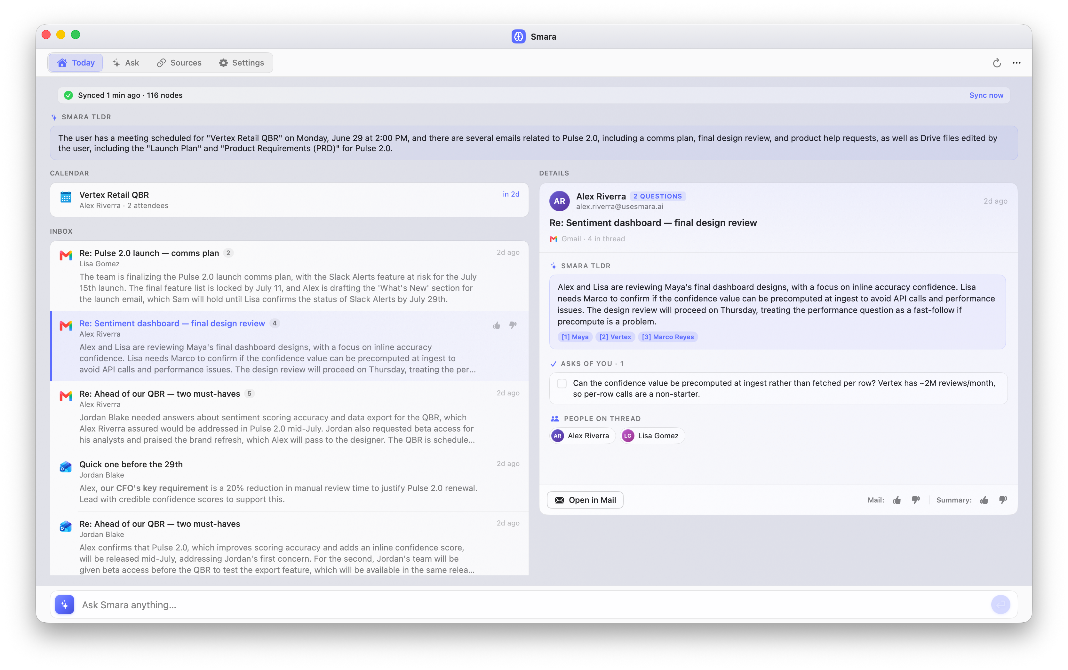Open the [3] Marco Reyes citation chip
The width and height of the screenshot is (1068, 670).
(667, 337)
